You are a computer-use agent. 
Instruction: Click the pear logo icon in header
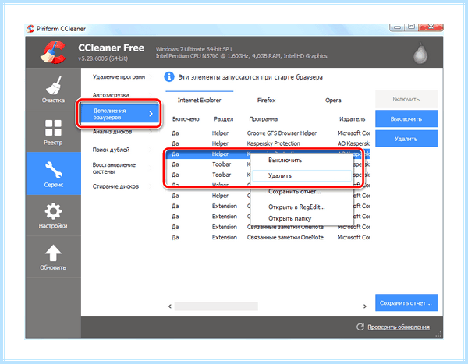point(420,54)
